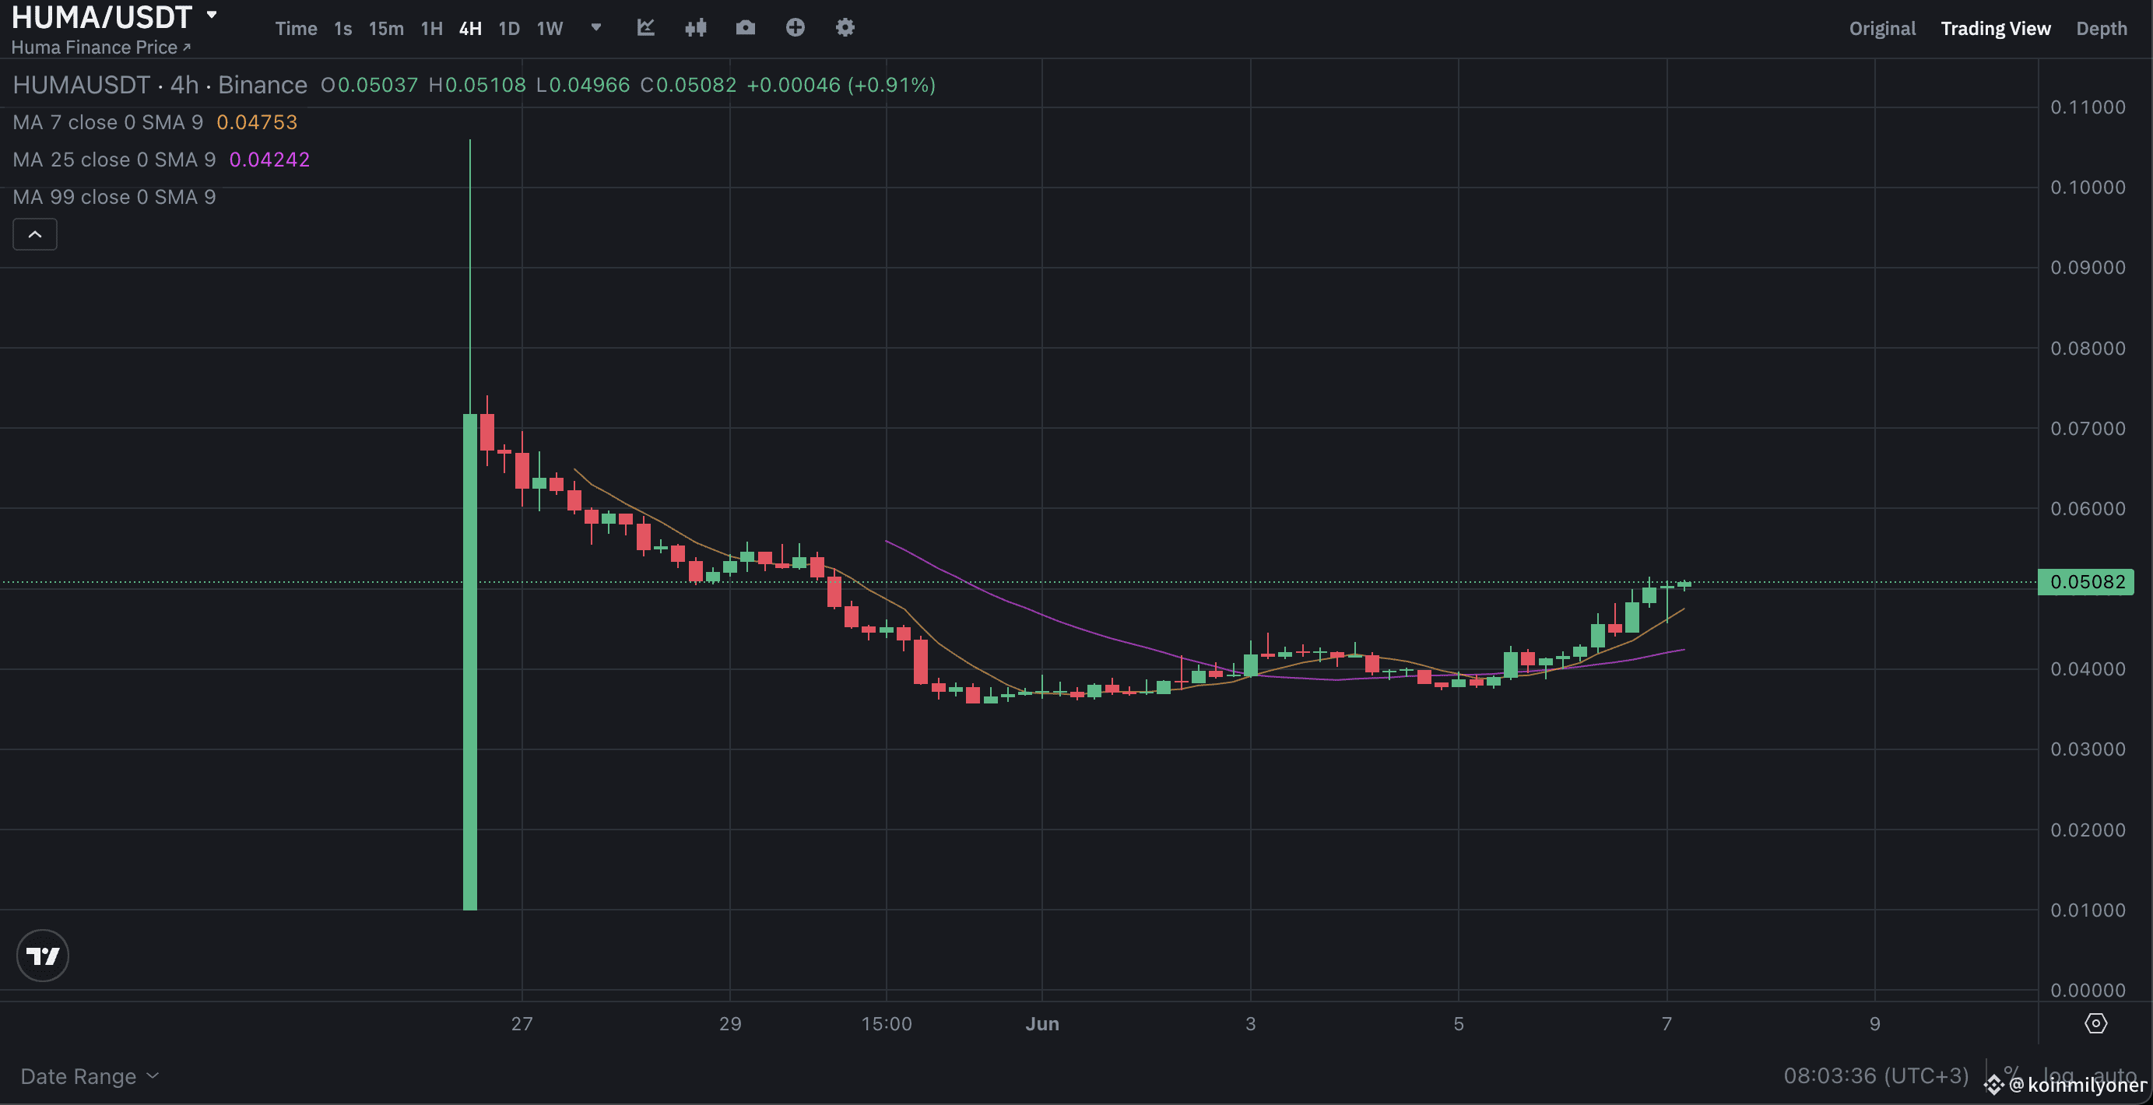
Task: Open the chart type selector icon
Action: point(644,27)
